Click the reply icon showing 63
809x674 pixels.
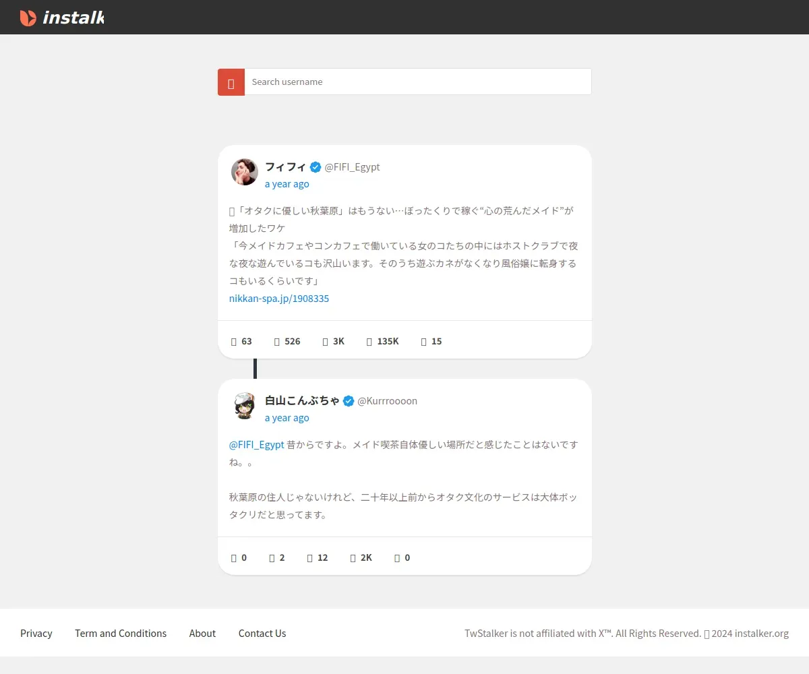234,342
